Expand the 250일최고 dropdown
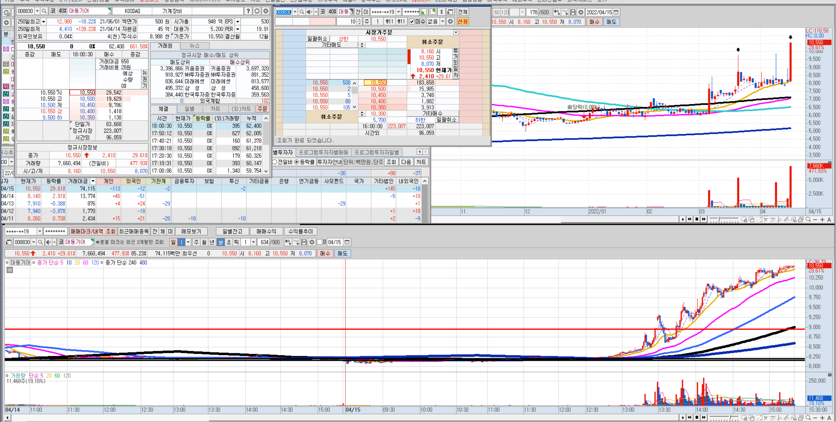 pyautogui.click(x=44, y=22)
